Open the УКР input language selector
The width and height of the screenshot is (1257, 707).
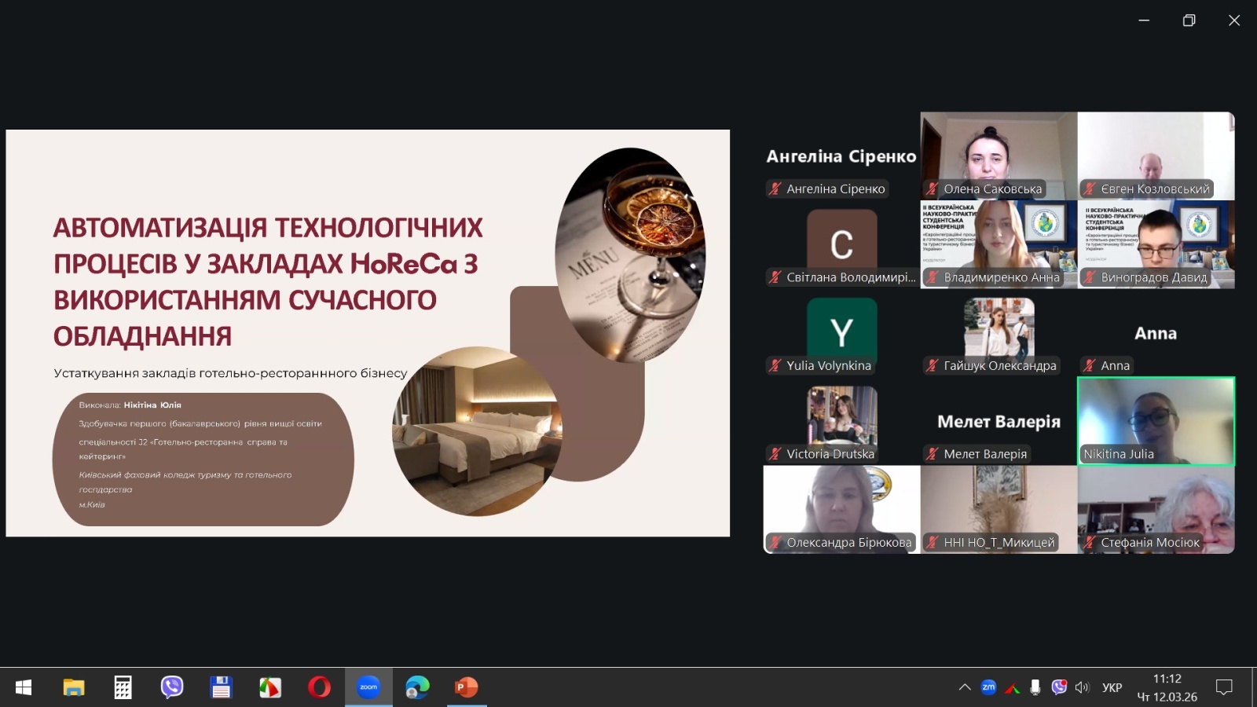(1112, 687)
